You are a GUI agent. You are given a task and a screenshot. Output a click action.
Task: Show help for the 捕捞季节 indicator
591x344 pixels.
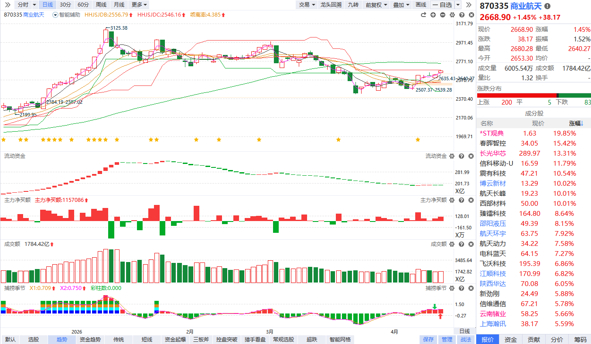click(461, 288)
